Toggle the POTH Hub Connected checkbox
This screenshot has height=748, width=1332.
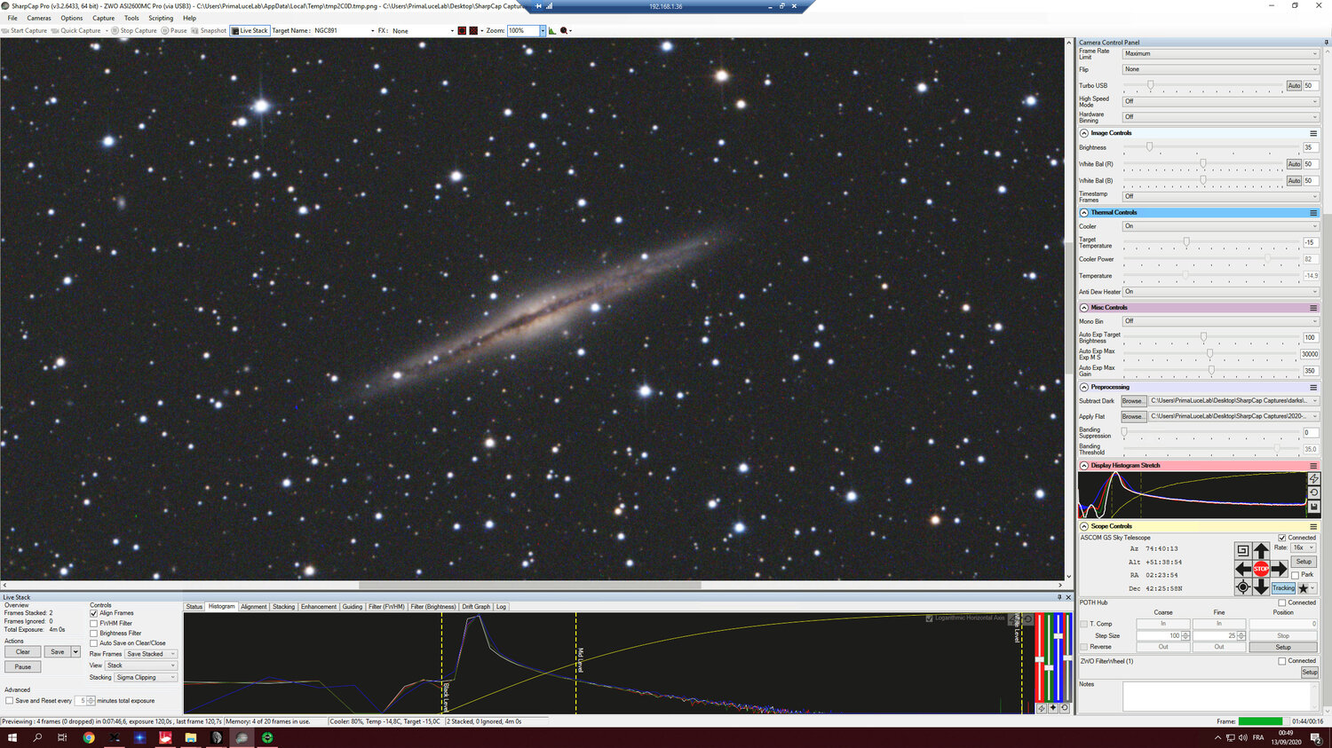(x=1281, y=602)
